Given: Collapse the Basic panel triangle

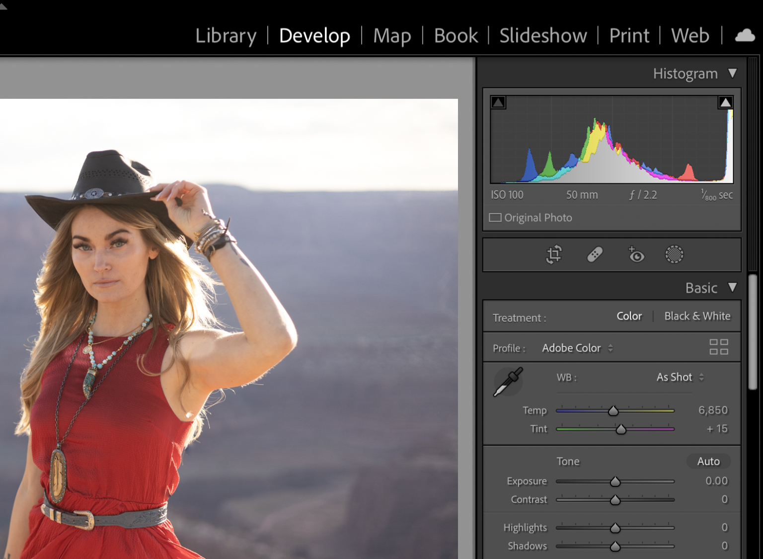Looking at the screenshot, I should [x=732, y=287].
